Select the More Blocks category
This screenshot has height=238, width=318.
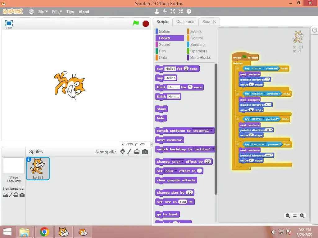click(x=201, y=57)
